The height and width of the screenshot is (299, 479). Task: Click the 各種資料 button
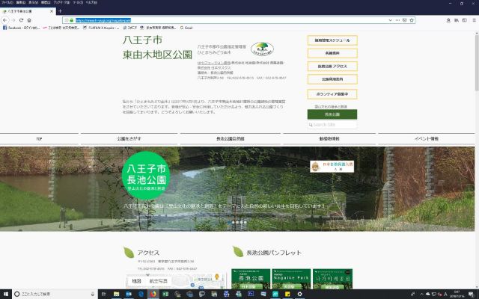click(332, 53)
